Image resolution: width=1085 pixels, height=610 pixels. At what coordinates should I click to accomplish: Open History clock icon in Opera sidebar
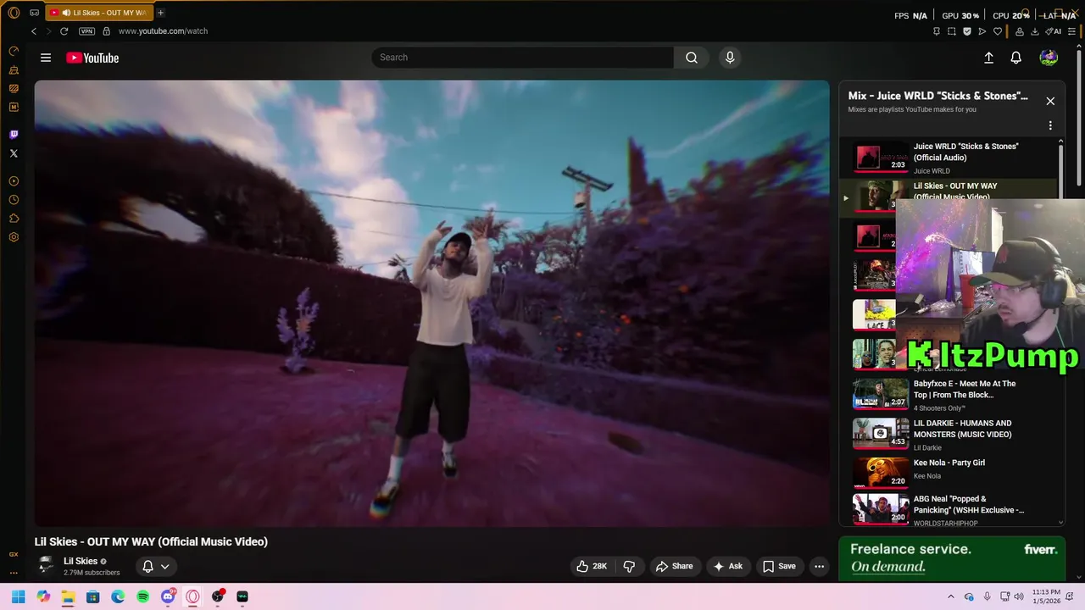[x=14, y=200]
